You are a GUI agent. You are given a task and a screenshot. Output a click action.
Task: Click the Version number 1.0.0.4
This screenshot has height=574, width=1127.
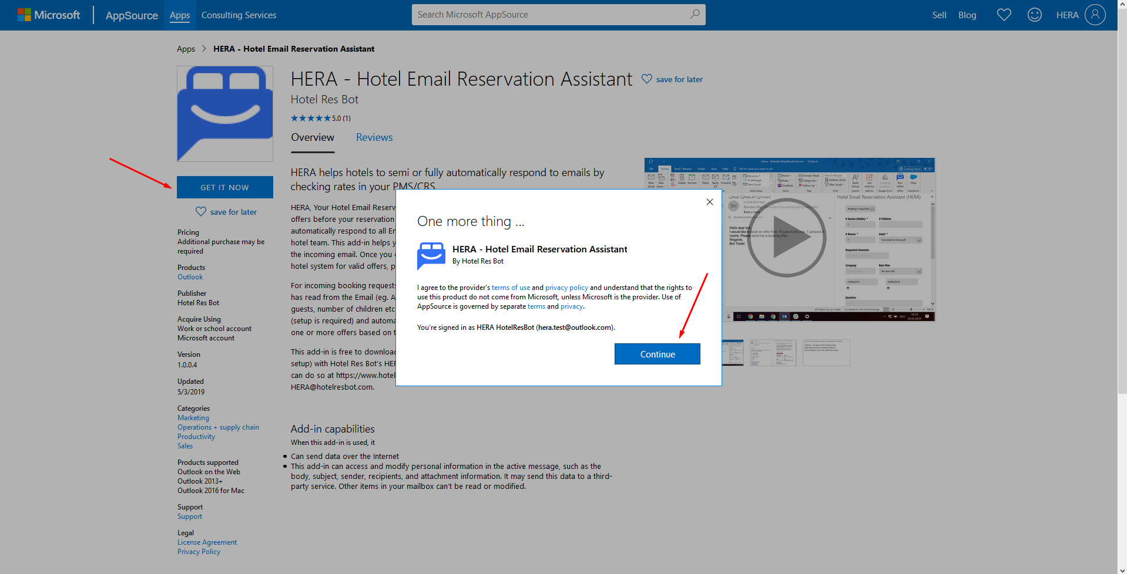[187, 365]
